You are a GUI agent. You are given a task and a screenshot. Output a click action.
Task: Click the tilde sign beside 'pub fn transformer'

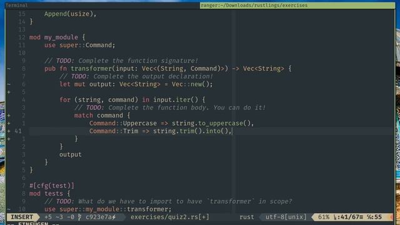9,69
